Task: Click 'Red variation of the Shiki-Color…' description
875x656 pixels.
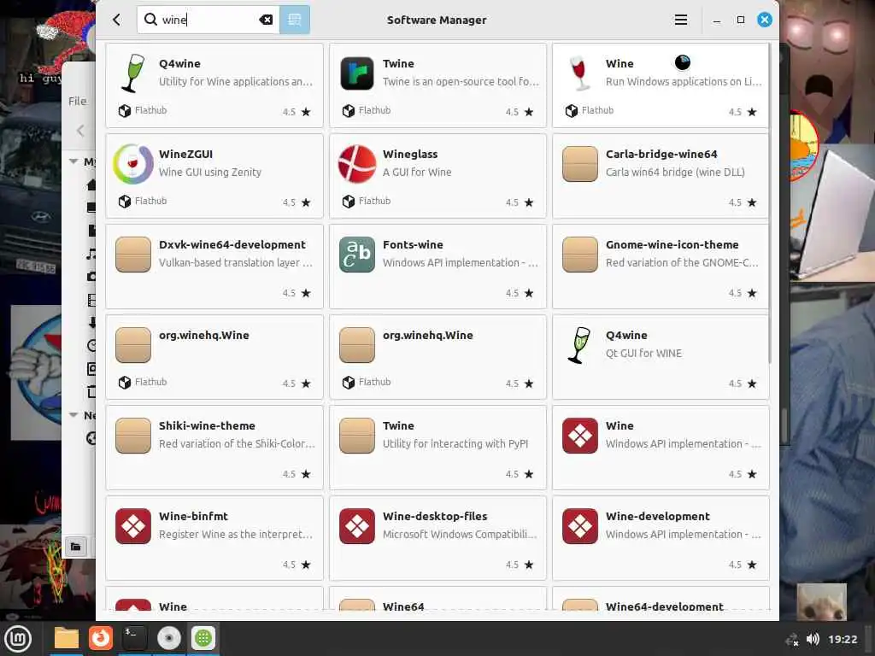Action: [x=237, y=444]
